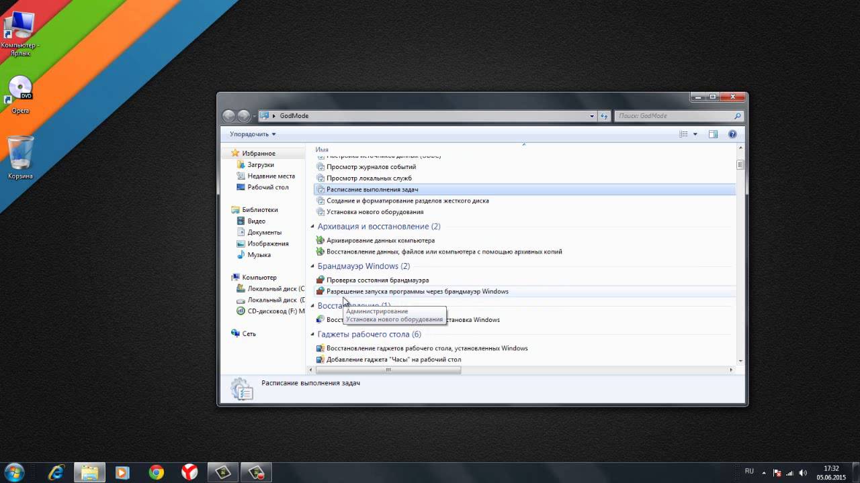The height and width of the screenshot is (483, 860).
Task: Open Windows Media Player from the taskbar
Action: tap(122, 472)
